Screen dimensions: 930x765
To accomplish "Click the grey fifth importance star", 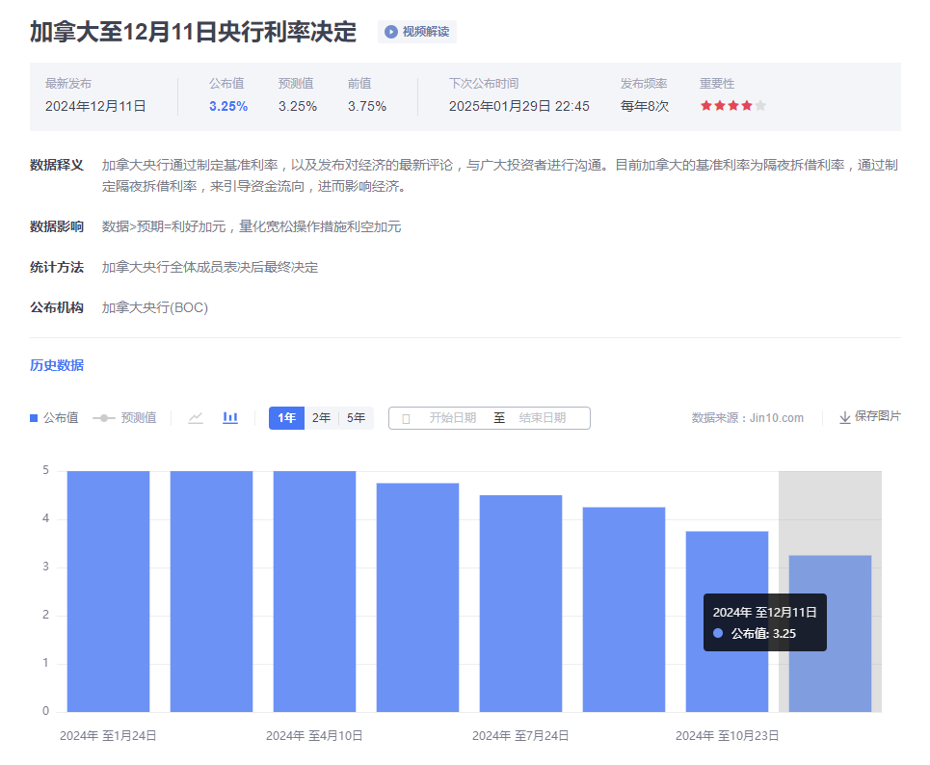I will click(x=760, y=106).
